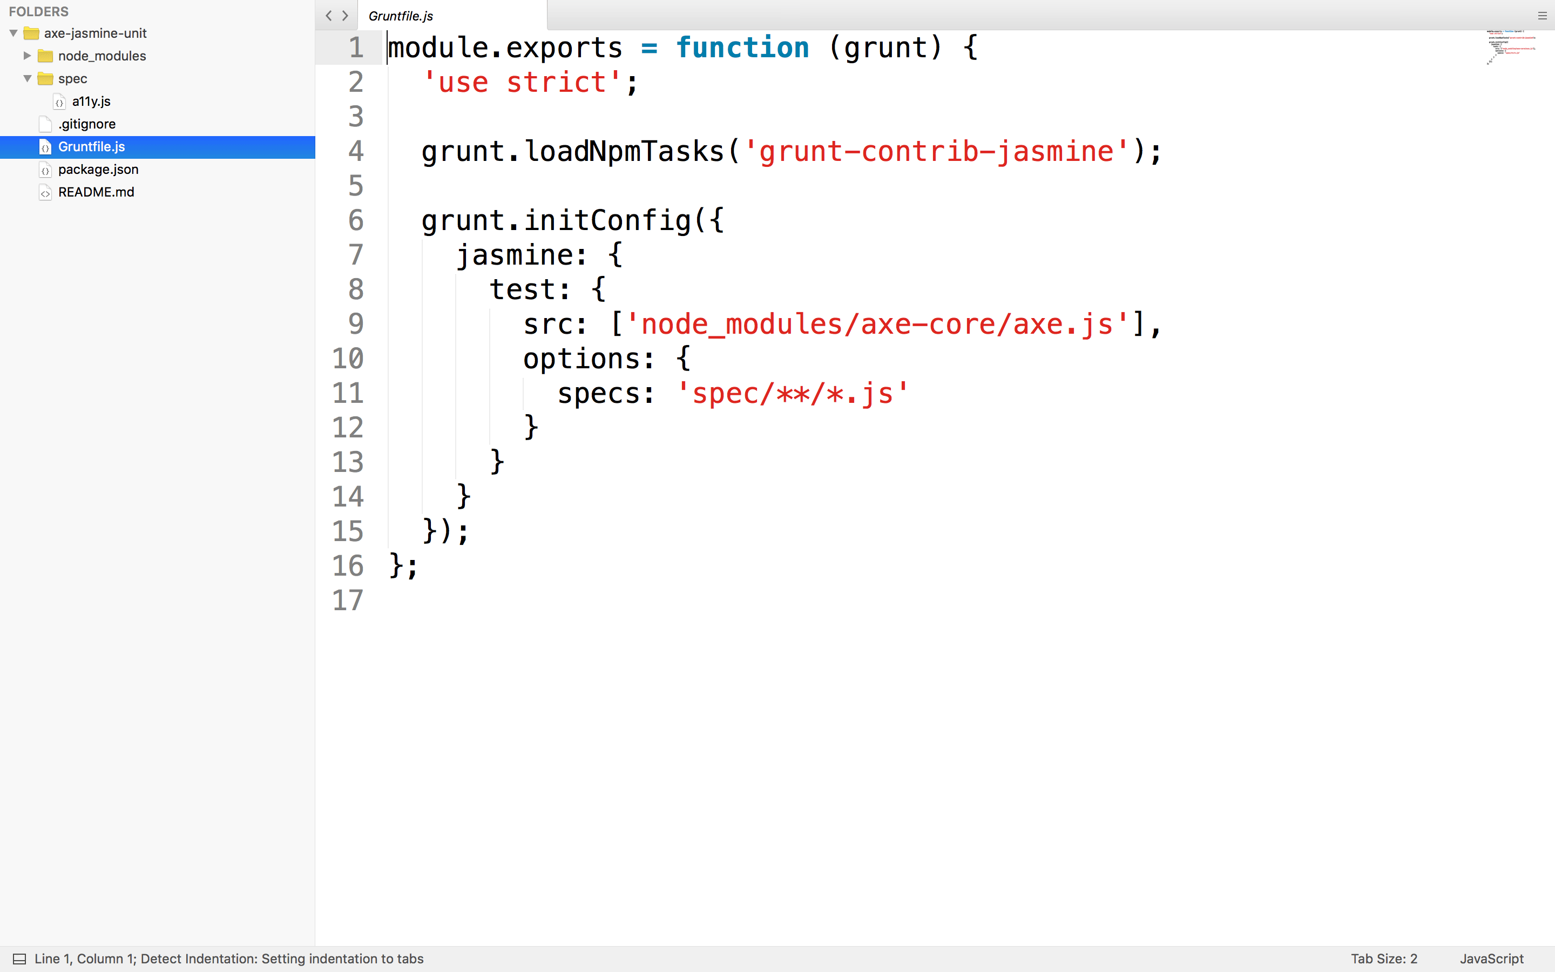Click the file icon beside Gruntfile.js
This screenshot has height=972, width=1555.
point(45,147)
